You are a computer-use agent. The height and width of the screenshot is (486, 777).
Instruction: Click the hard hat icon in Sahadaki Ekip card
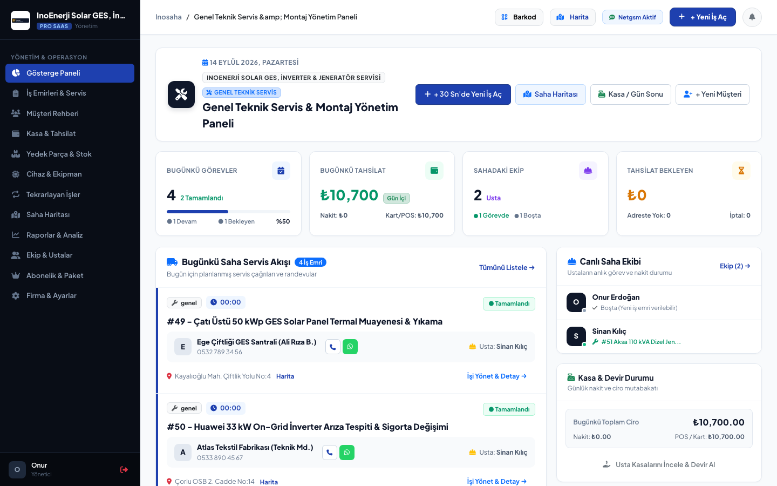(588, 171)
